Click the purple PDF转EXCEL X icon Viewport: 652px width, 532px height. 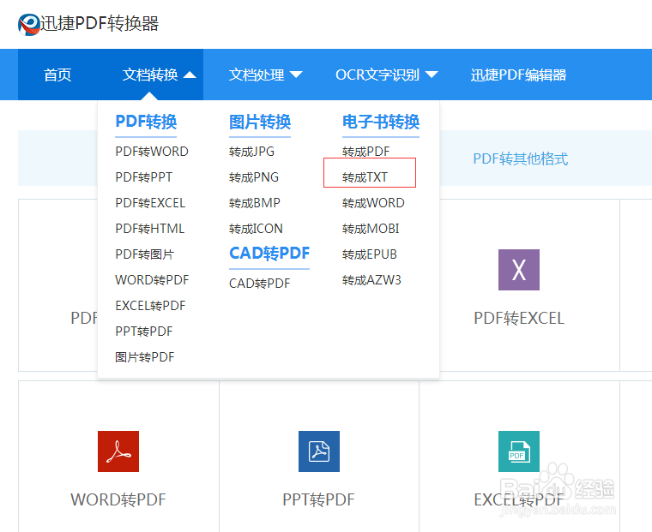click(519, 270)
